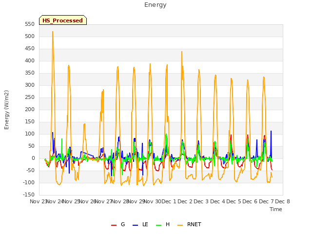This screenshot has width=312, height=234.
Task: Click the Time axis label
Action: tap(276, 209)
